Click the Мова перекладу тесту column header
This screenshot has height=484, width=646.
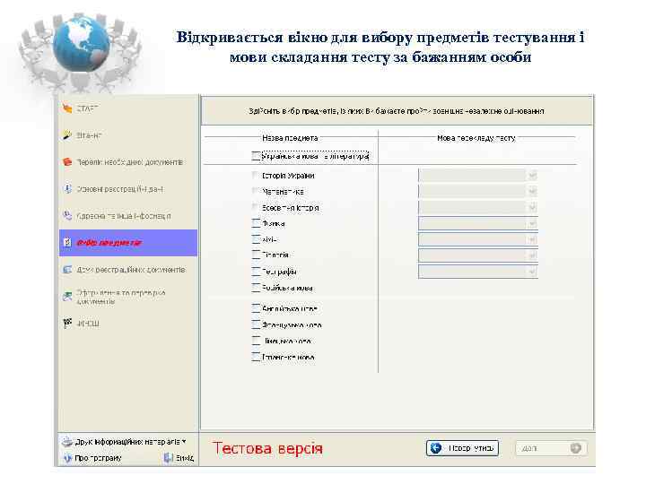tap(476, 138)
